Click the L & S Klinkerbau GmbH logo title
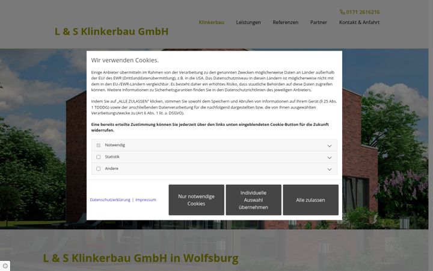 [111, 31]
